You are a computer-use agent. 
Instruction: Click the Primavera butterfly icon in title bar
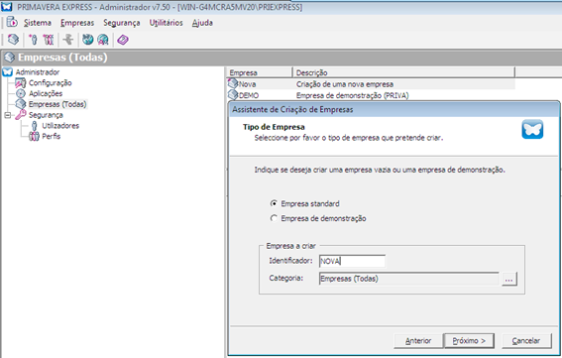[7, 7]
